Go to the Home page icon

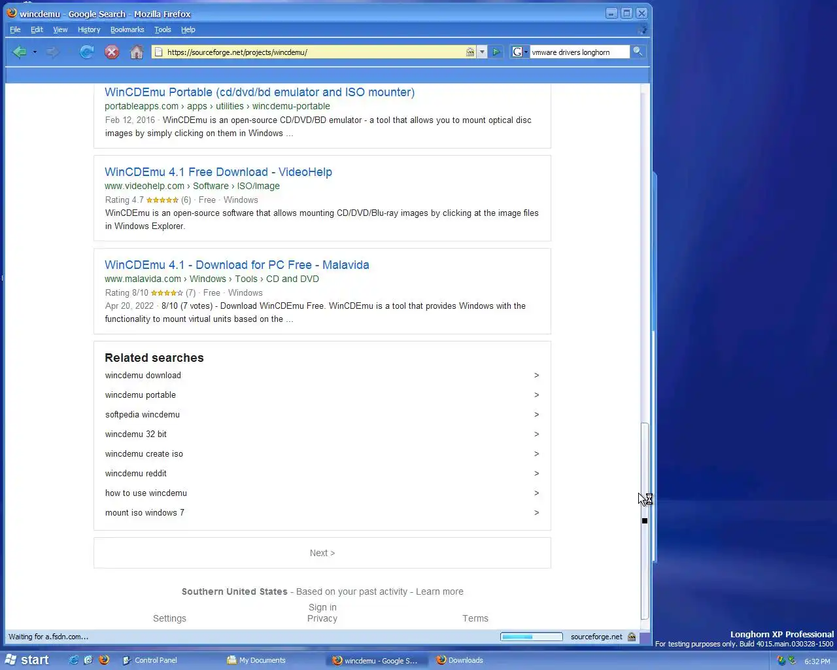point(137,52)
